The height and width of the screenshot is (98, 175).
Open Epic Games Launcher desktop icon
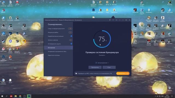(x=24, y=27)
